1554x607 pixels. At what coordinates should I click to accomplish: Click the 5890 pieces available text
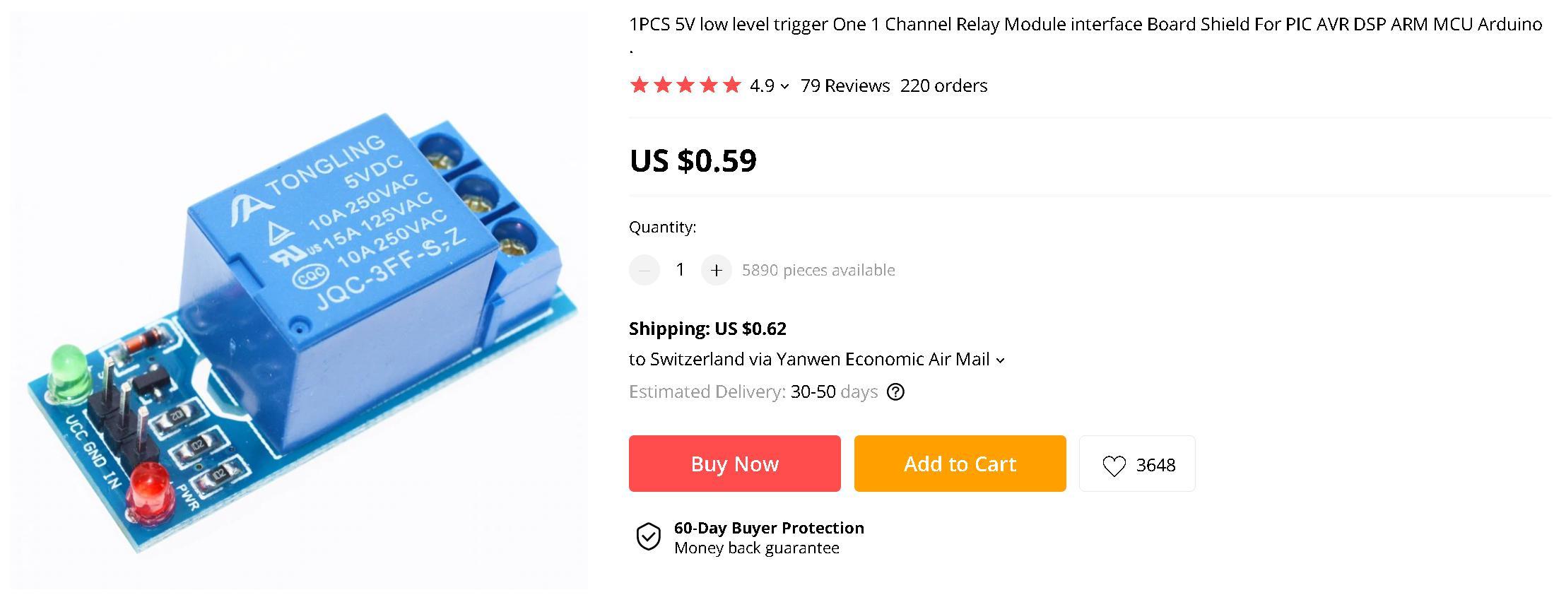(818, 270)
